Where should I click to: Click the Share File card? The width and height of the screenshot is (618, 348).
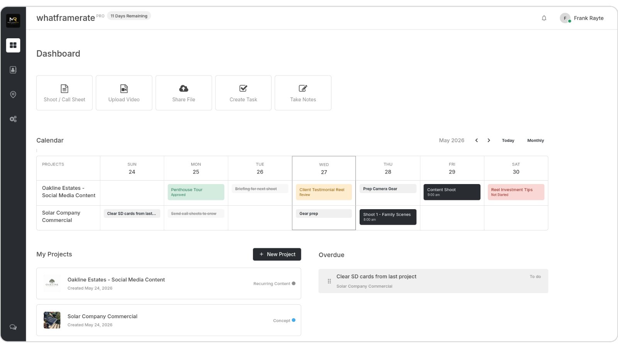(184, 93)
